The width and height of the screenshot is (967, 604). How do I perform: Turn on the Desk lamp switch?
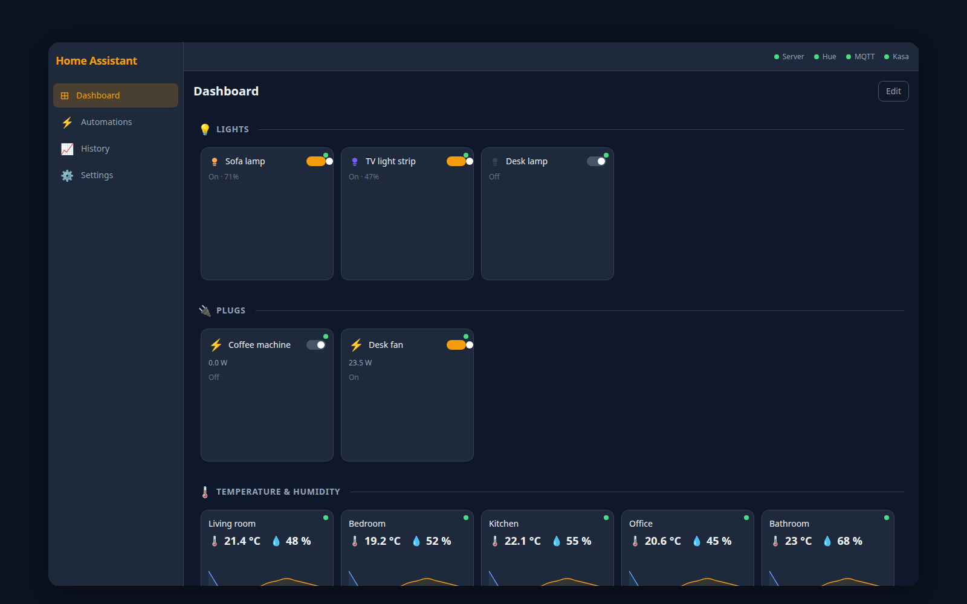click(x=597, y=161)
